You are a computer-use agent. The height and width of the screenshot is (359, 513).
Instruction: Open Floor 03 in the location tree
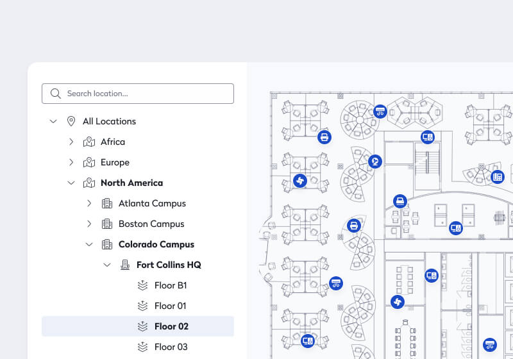coord(171,347)
